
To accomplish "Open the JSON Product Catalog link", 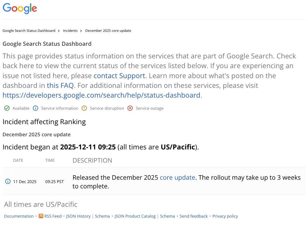I will pyautogui.click(x=135, y=216).
